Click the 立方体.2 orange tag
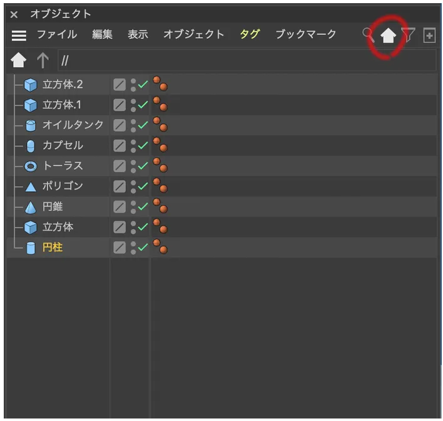 coord(160,83)
